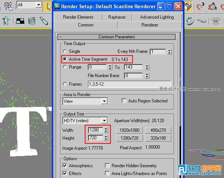Choose the 320x180 preset button
Viewport: 224px width, 178px height.
pyautogui.click(x=159, y=138)
